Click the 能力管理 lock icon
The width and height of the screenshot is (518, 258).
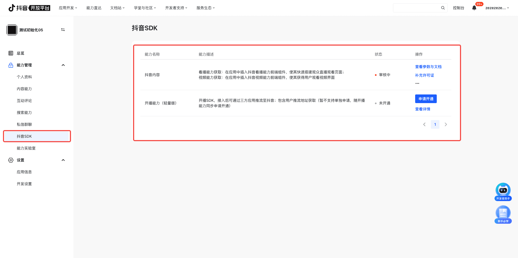(x=11, y=65)
